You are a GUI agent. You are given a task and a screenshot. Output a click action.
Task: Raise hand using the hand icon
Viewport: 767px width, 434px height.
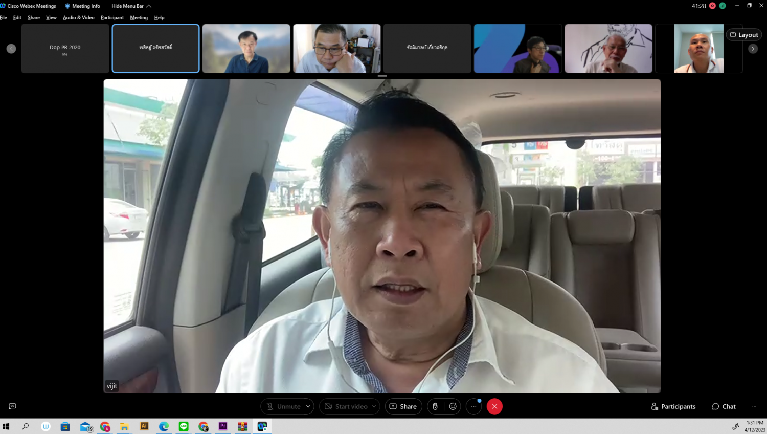coord(435,406)
